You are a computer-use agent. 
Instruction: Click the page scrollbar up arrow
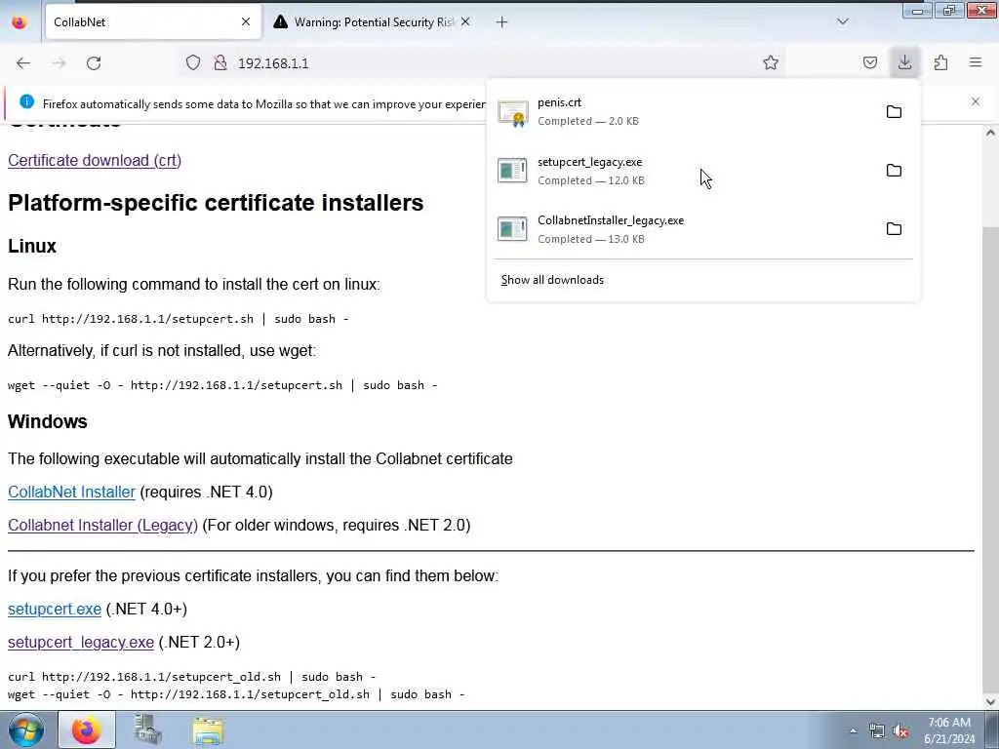tap(990, 133)
